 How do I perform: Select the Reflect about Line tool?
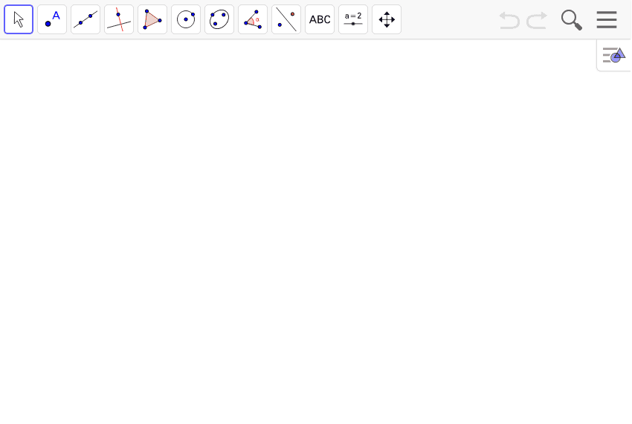coord(286,19)
